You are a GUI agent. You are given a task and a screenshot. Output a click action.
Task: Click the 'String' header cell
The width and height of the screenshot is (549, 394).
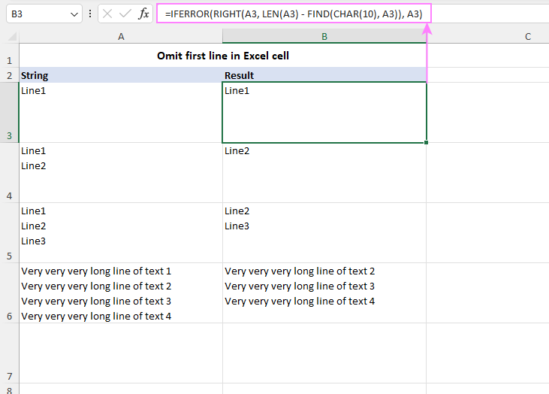(x=121, y=75)
